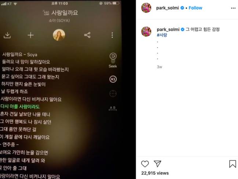This screenshot has width=238, height=179.
Task: Like the post with heart icon
Action: [x=145, y=164]
